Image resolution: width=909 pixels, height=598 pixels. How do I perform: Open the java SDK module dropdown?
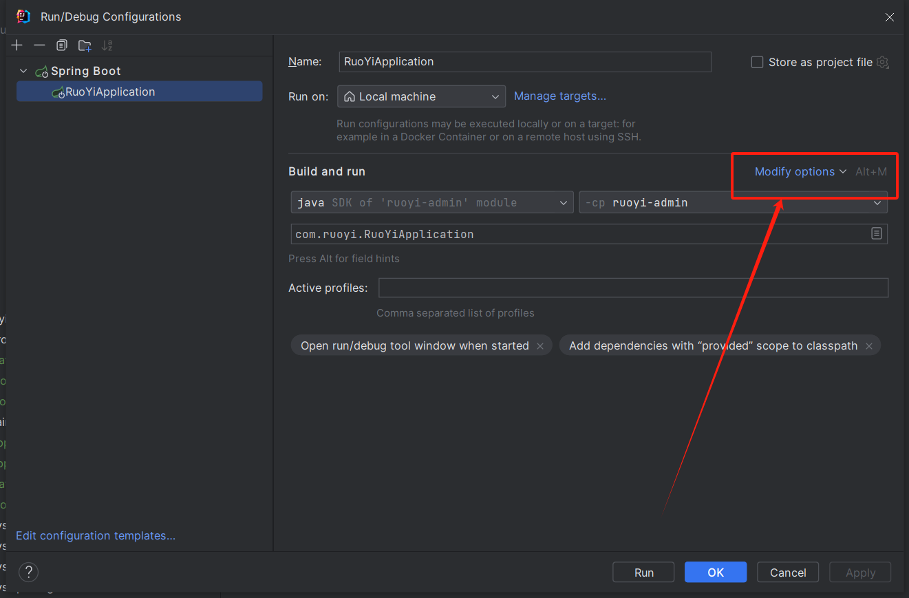pyautogui.click(x=432, y=202)
